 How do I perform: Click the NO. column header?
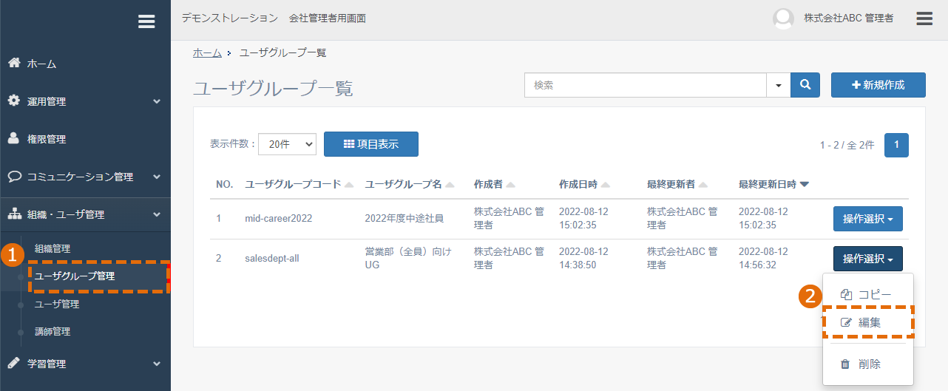(225, 184)
